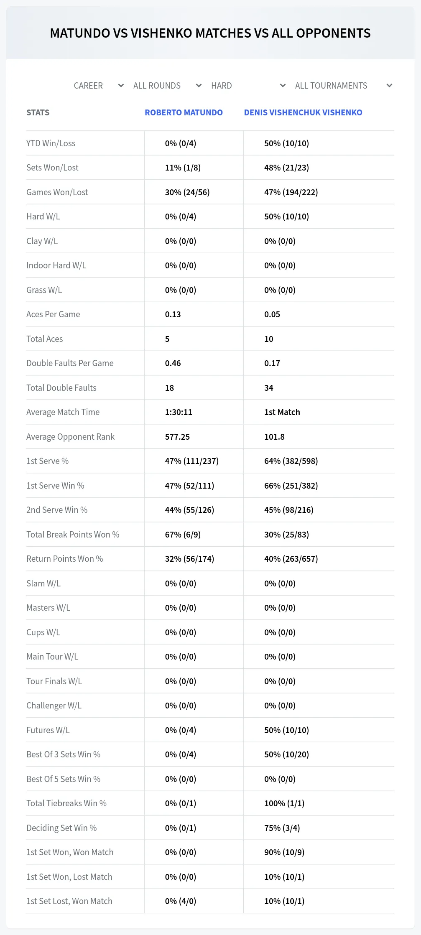
Task: Click the STATS column header
Action: tap(38, 112)
